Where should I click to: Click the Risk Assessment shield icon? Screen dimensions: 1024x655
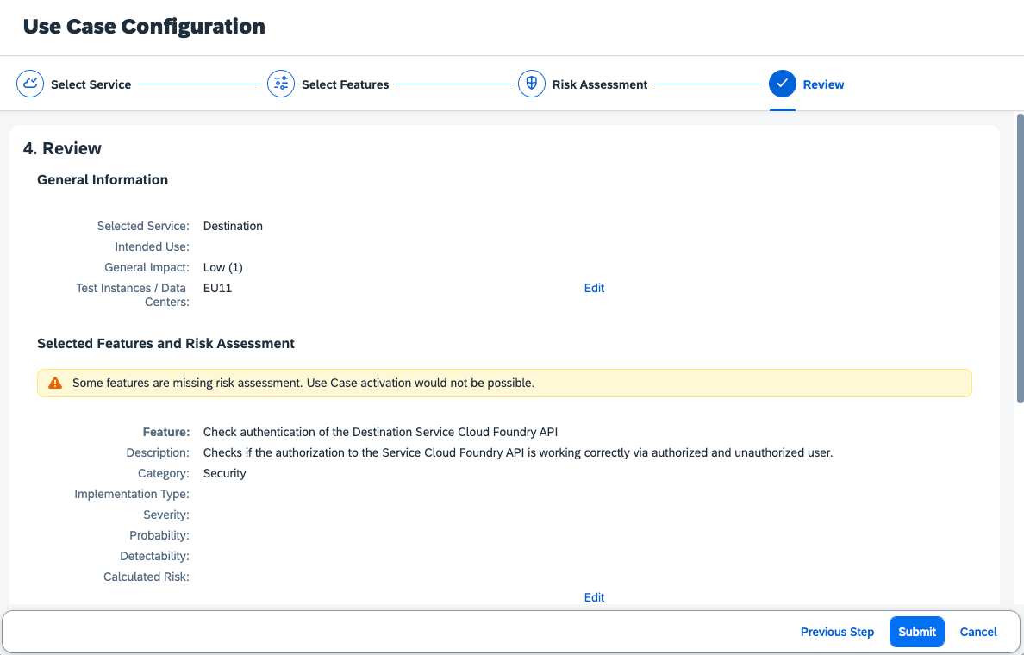pyautogui.click(x=531, y=83)
